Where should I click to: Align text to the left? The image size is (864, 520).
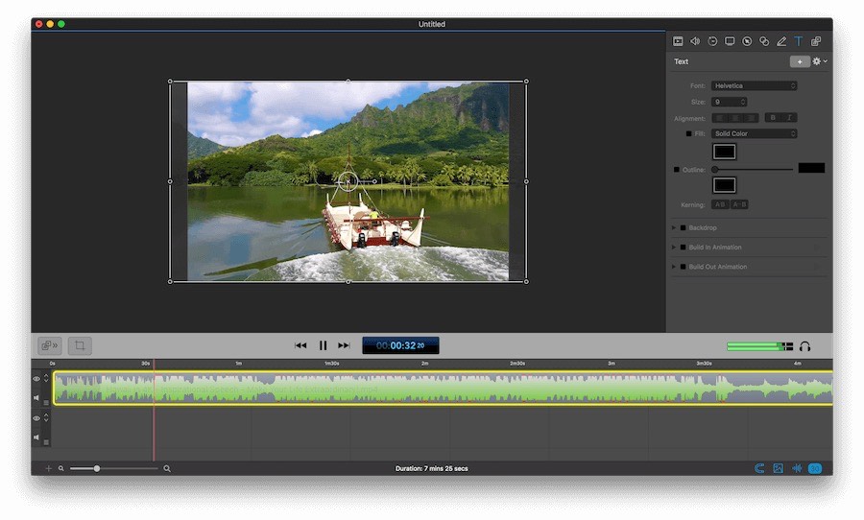[x=719, y=118]
